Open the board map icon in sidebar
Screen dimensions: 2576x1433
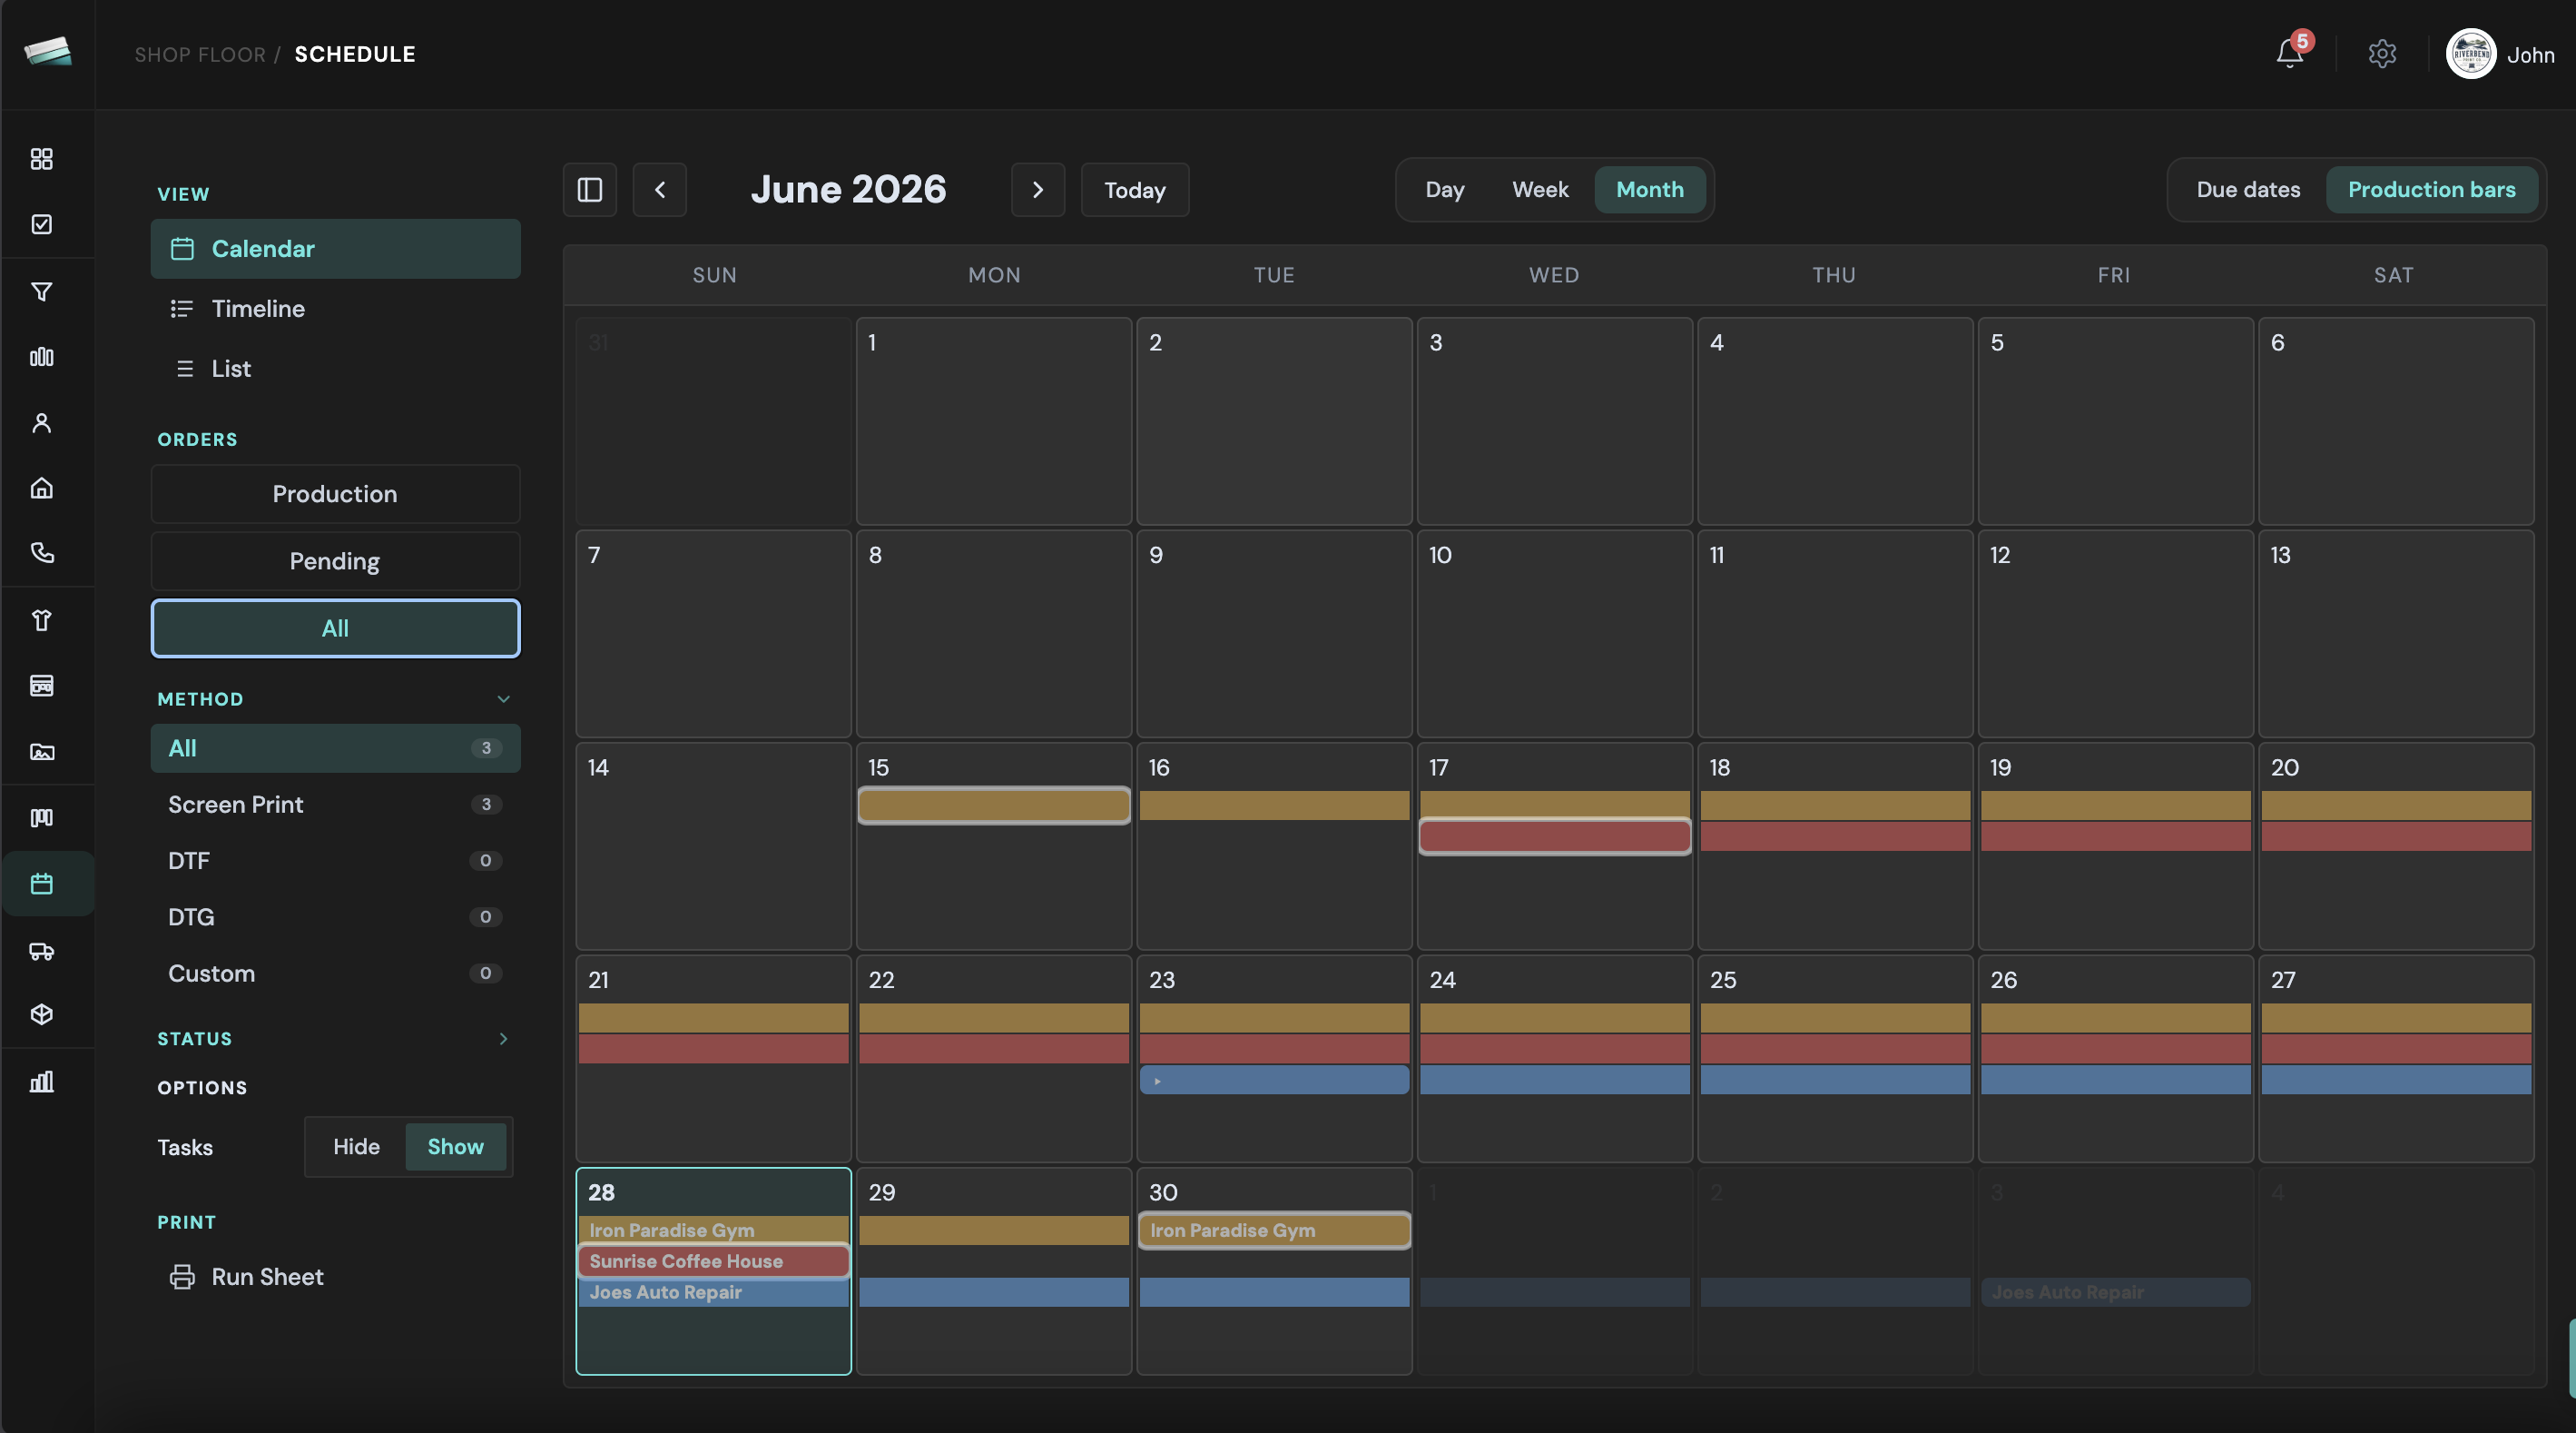pos(41,817)
